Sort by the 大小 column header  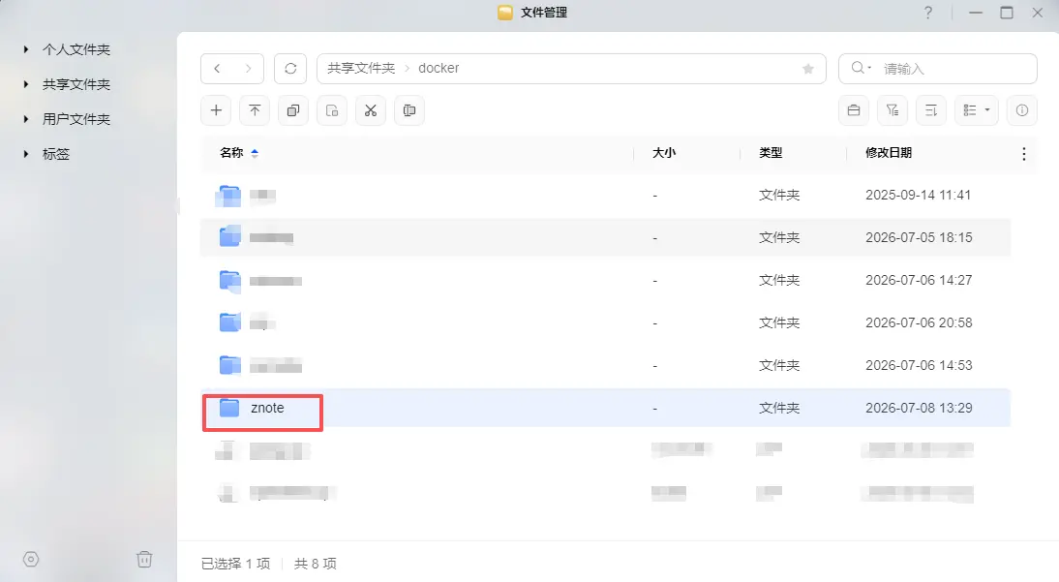pyautogui.click(x=664, y=153)
